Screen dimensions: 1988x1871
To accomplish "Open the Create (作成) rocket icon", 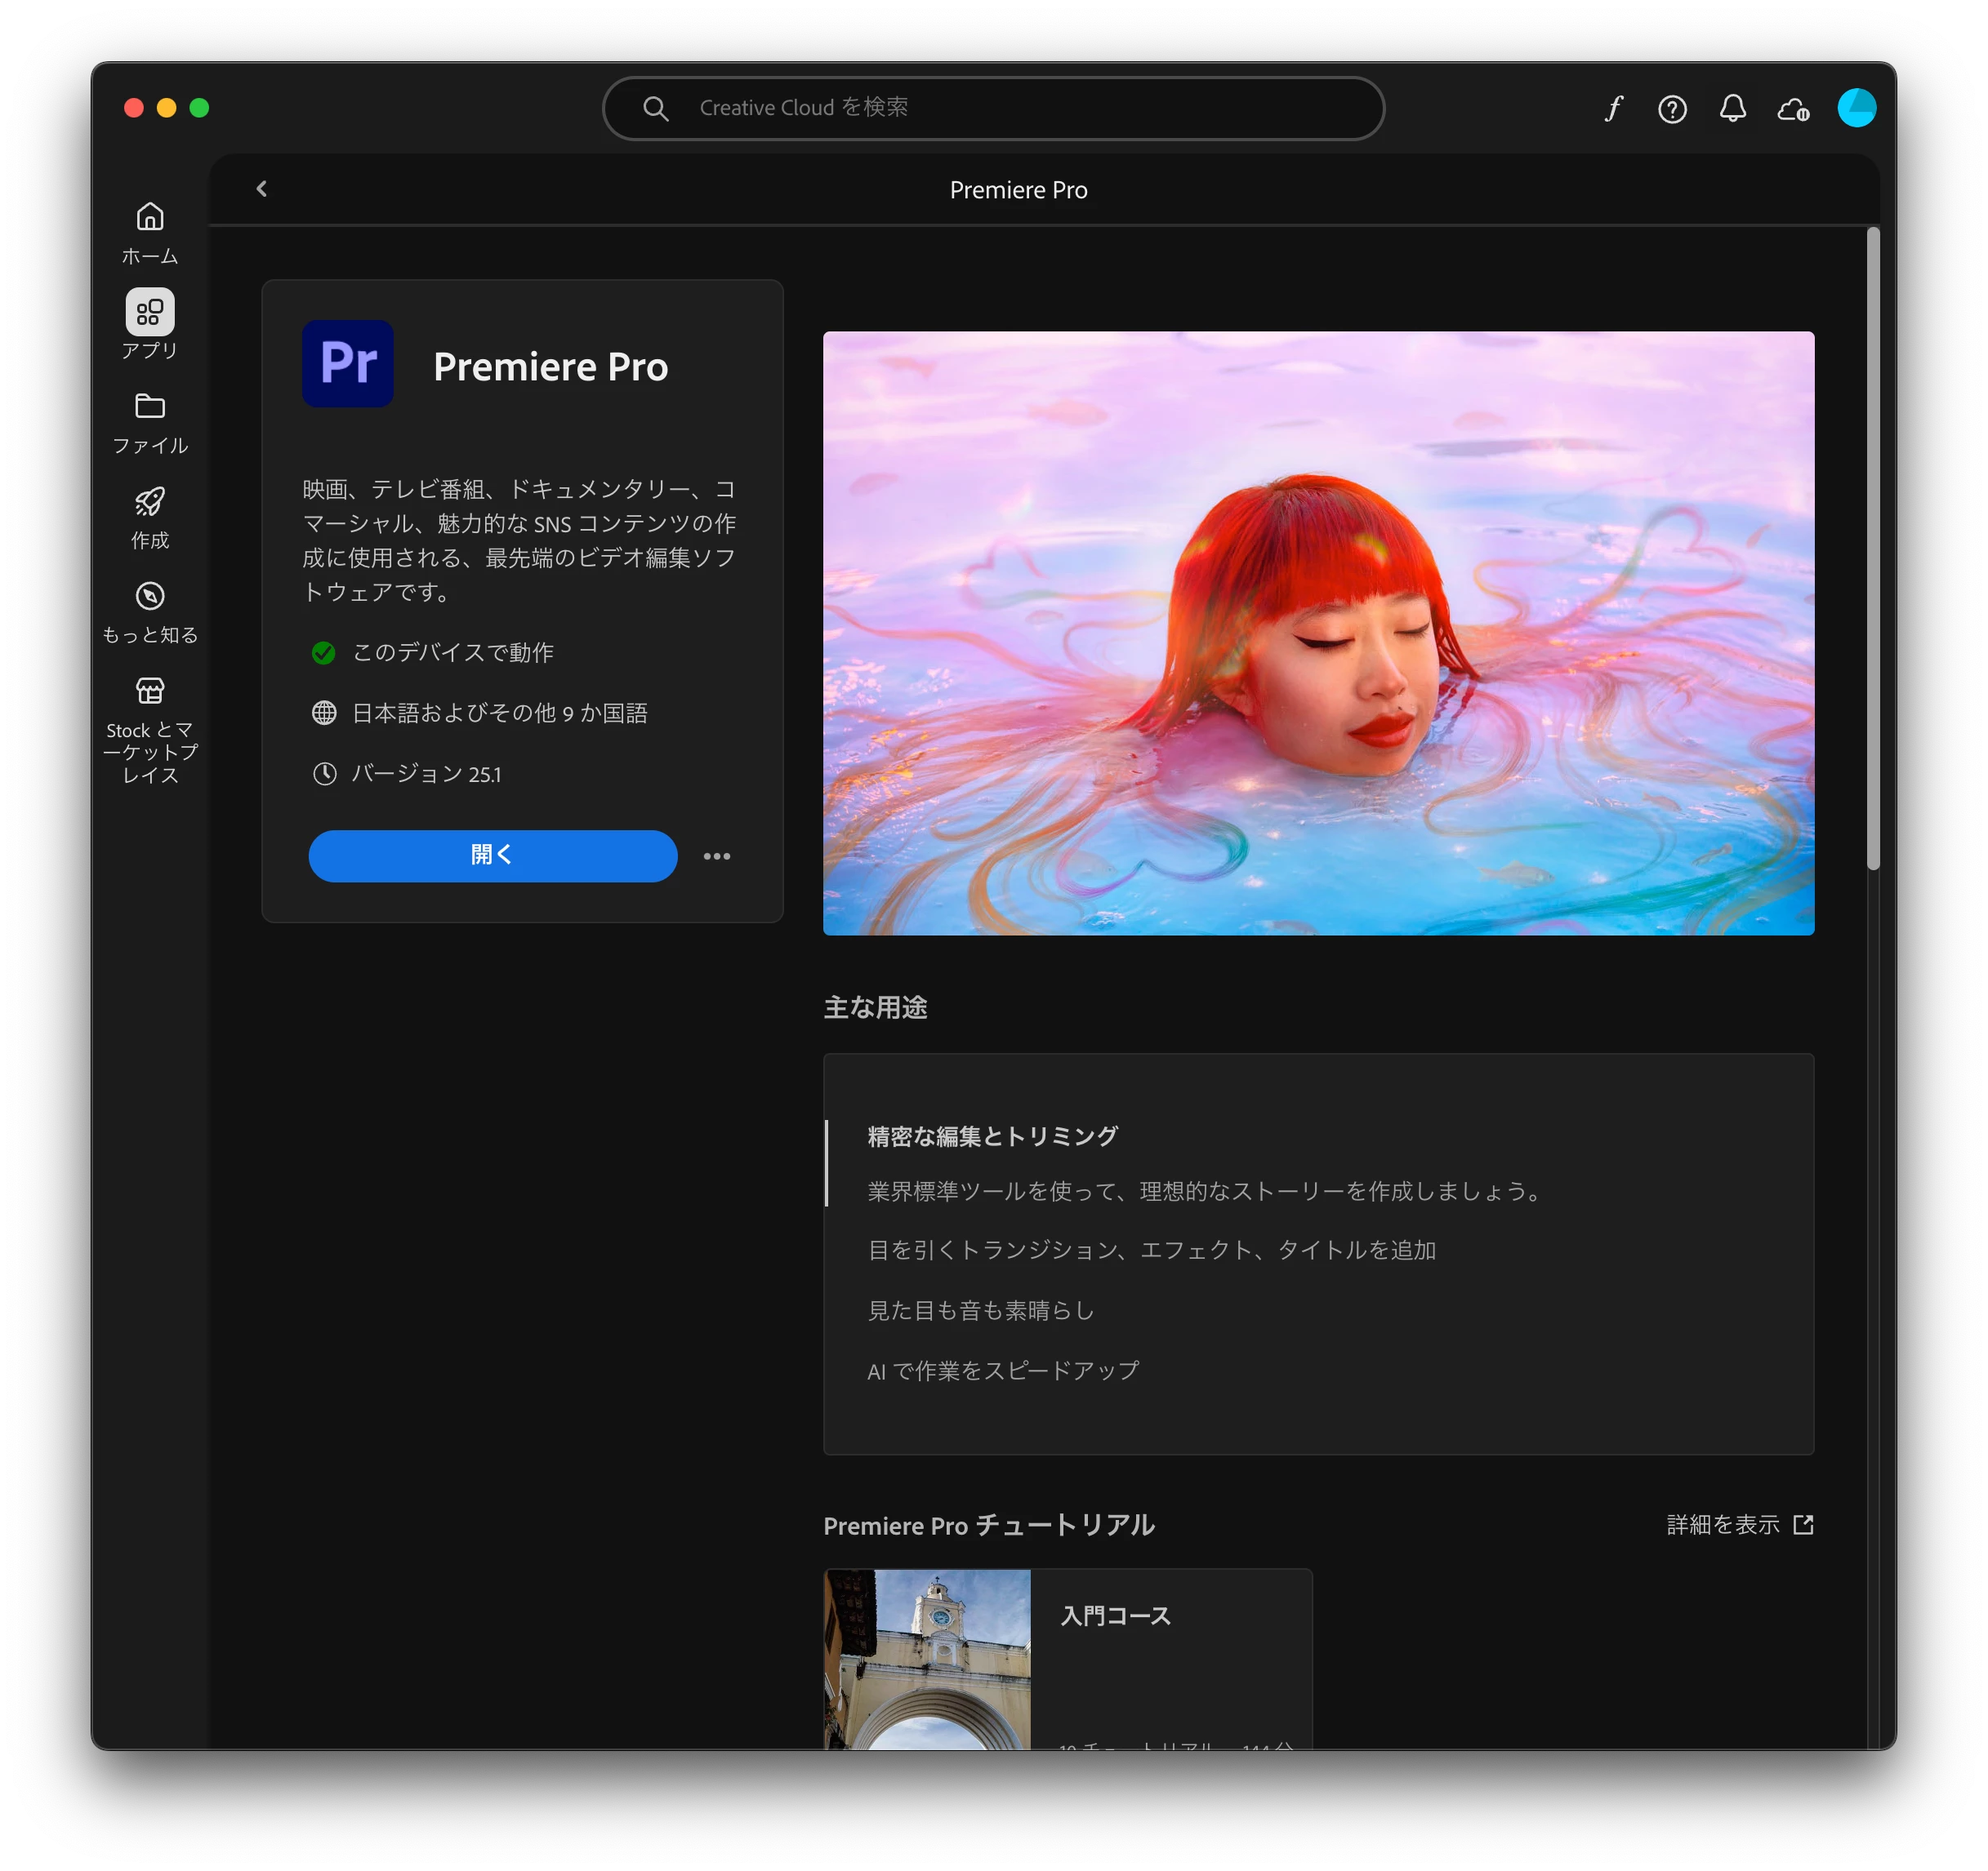I will pyautogui.click(x=150, y=517).
